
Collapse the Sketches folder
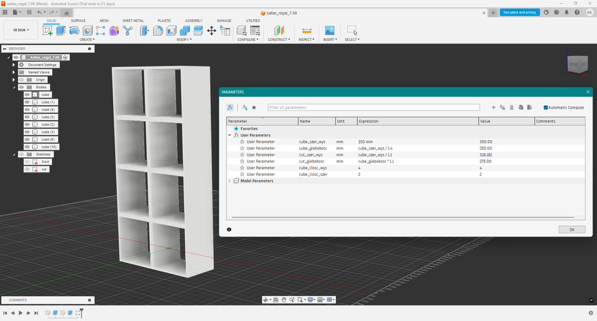[14, 155]
